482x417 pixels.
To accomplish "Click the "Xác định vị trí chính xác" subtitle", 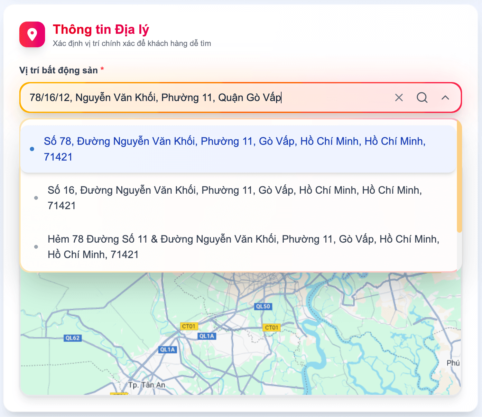I will pyautogui.click(x=132, y=43).
